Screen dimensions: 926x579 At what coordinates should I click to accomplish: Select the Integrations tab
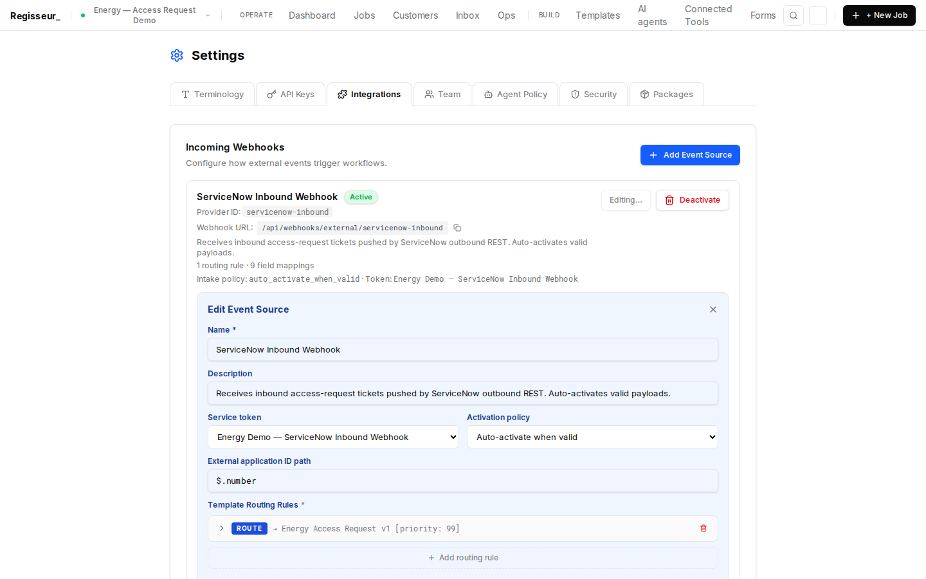[x=369, y=94]
